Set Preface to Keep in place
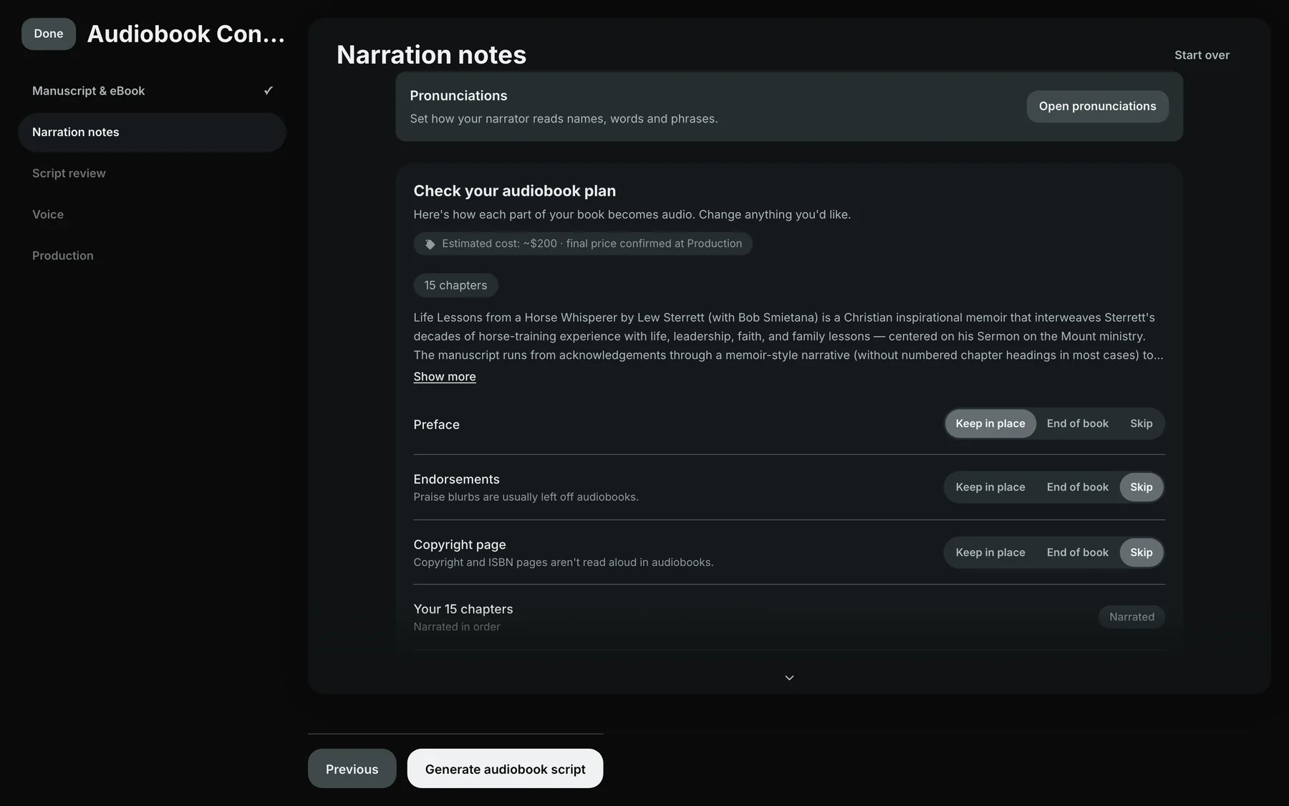 (990, 423)
